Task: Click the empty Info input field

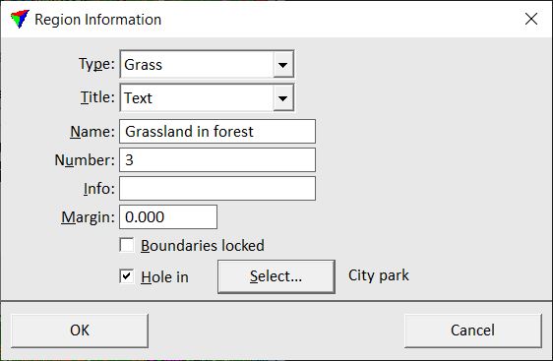Action: [217, 189]
